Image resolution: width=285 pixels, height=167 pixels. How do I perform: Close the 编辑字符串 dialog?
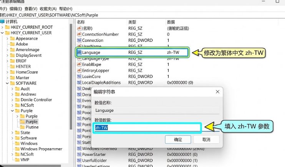[217, 92]
